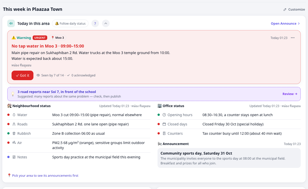
Task: Open Community sports day announcement card
Action: click(x=229, y=158)
